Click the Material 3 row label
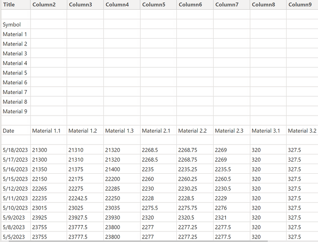The width and height of the screenshot is (318, 242). click(x=16, y=53)
